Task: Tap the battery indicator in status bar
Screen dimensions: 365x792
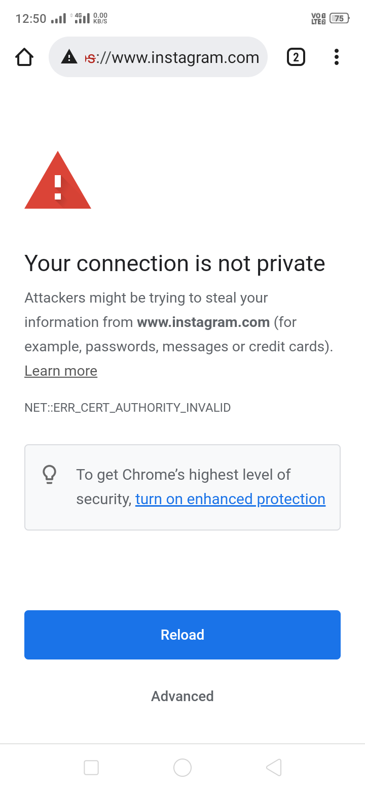Action: click(x=339, y=19)
